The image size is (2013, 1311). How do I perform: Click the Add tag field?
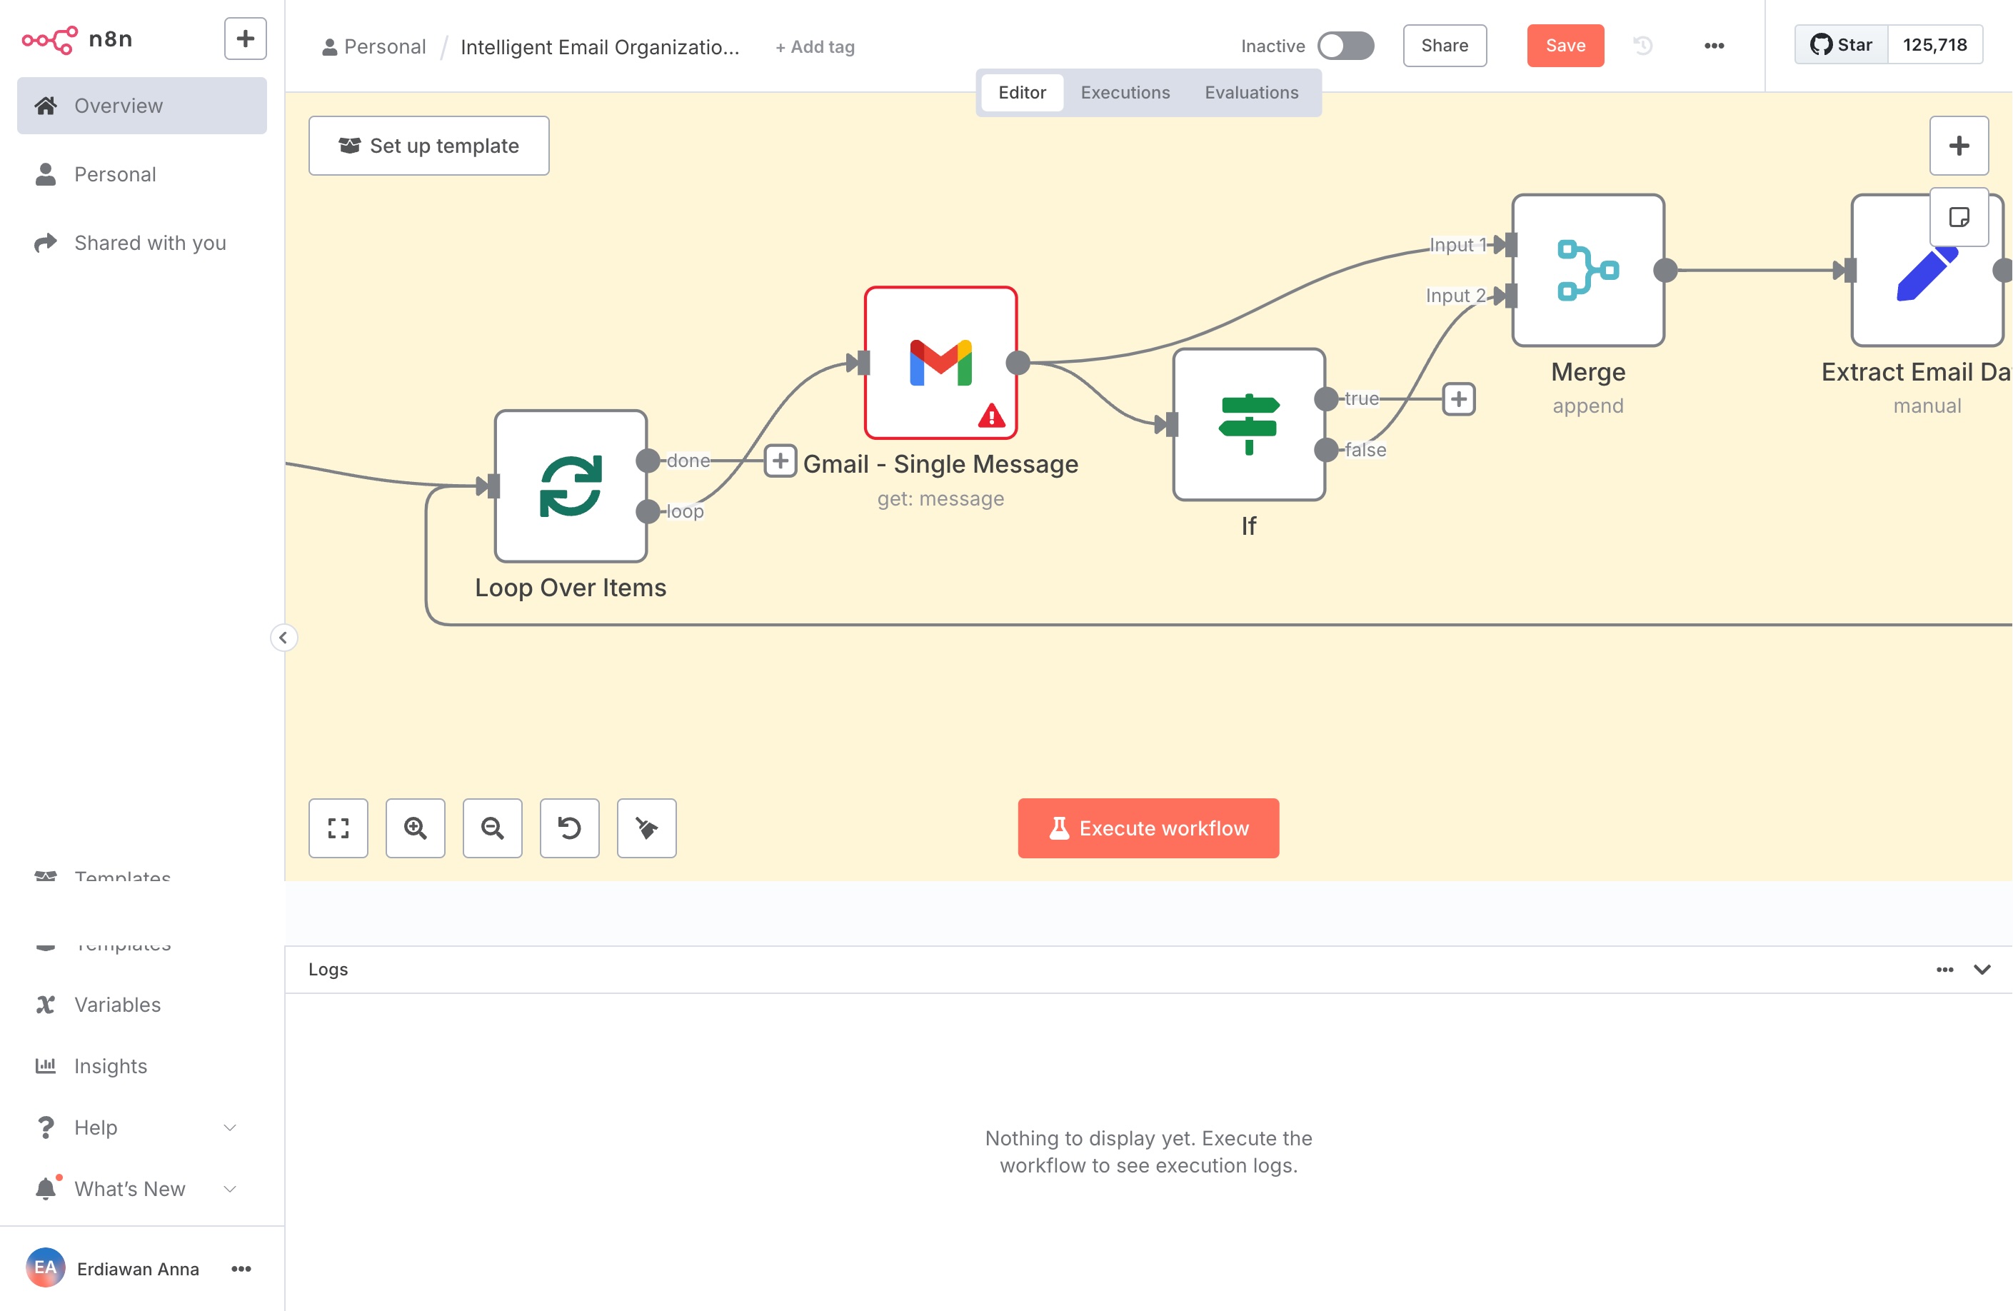[x=815, y=47]
